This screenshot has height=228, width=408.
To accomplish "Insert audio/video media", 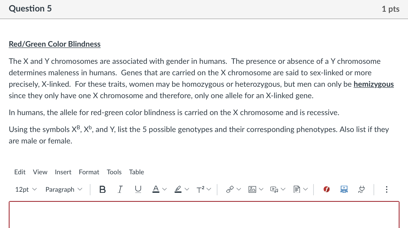I will pos(273,189).
